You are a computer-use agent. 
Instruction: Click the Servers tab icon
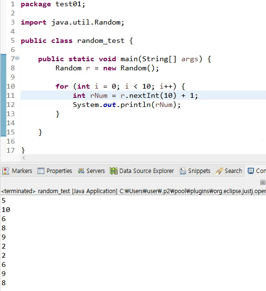(x=81, y=171)
